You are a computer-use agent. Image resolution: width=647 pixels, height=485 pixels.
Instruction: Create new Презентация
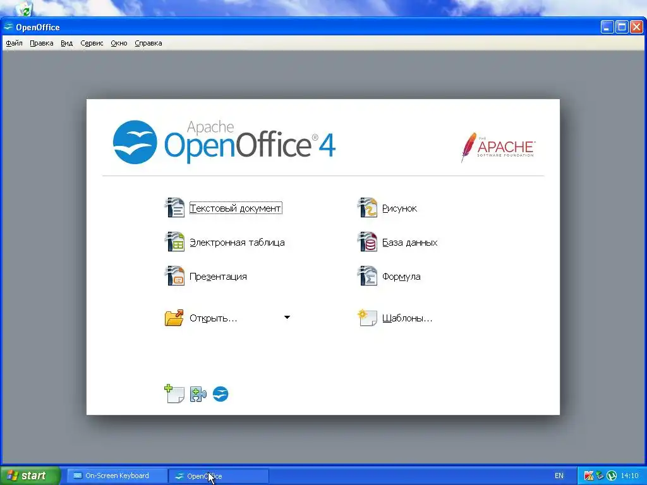[x=218, y=277]
